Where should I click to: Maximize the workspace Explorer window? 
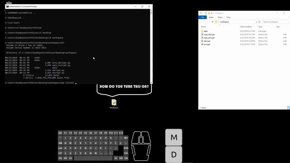(284, 13)
